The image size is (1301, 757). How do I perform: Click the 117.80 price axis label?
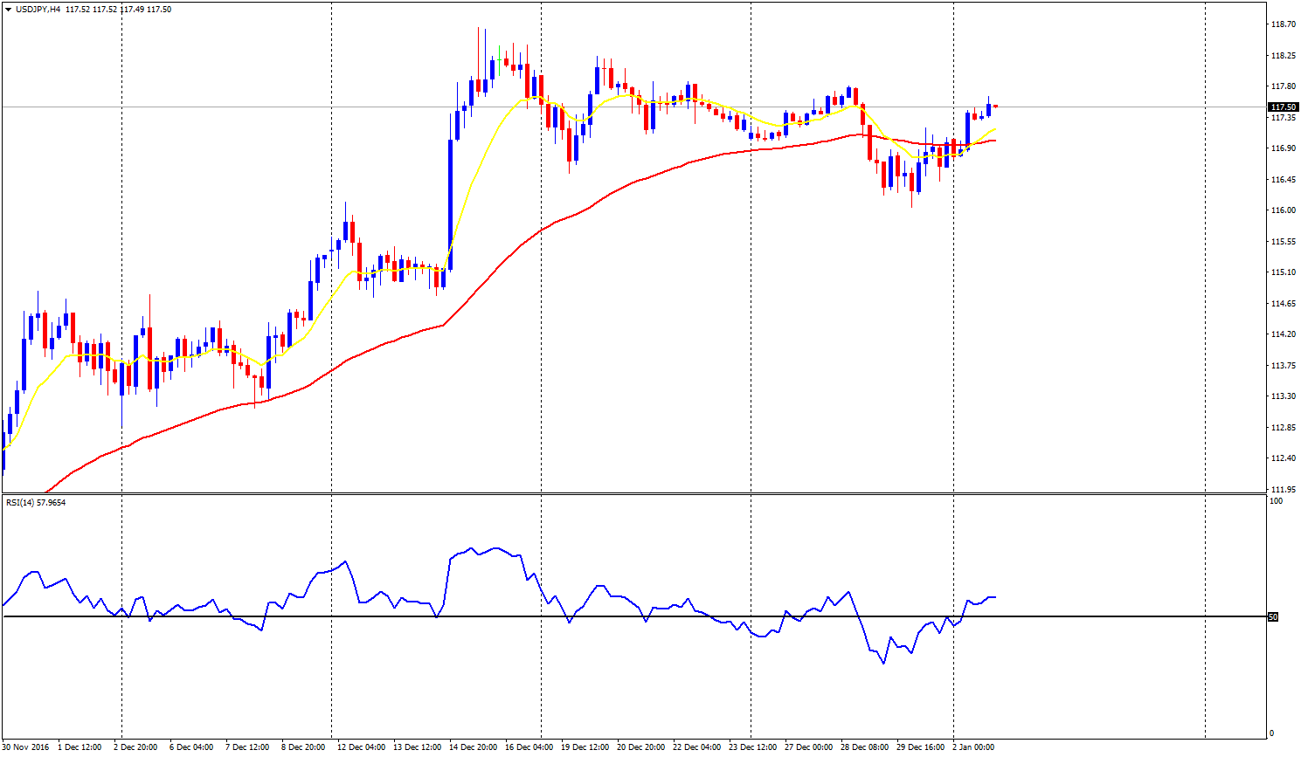(x=1284, y=86)
